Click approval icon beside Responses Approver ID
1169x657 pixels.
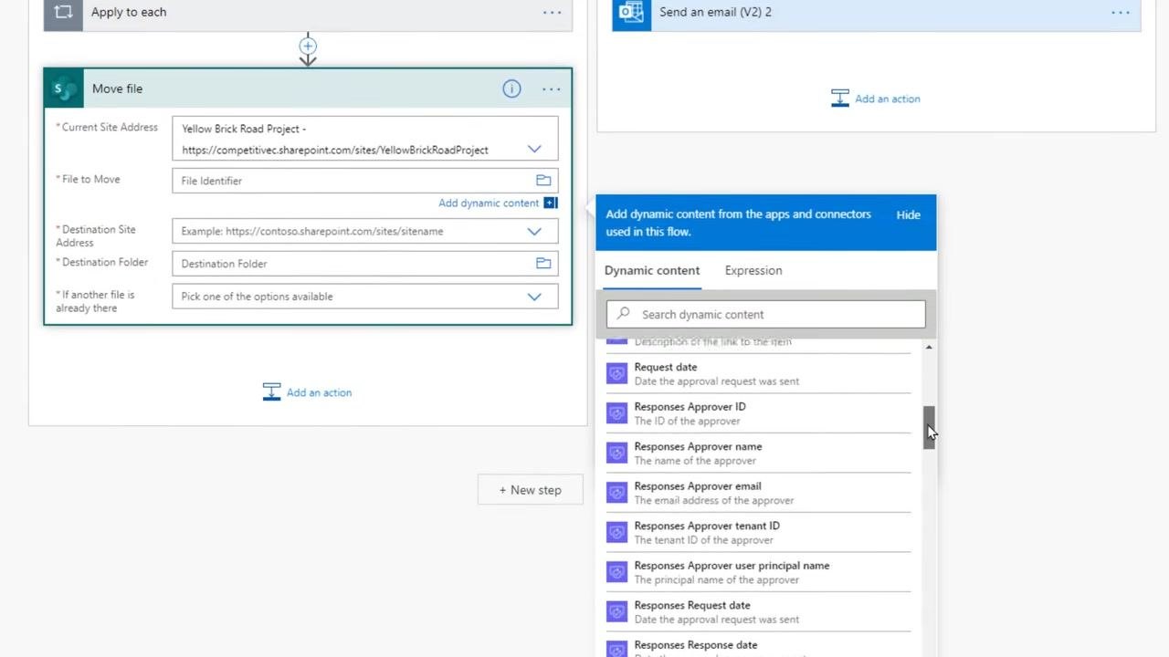617,413
